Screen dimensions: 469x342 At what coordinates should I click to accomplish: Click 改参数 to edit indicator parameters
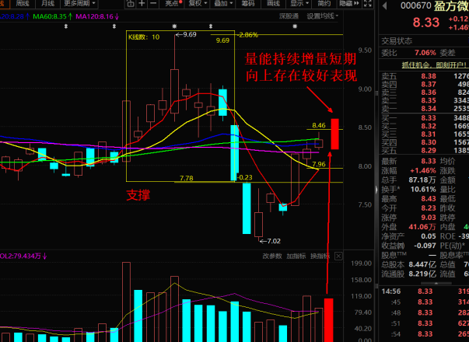(272, 256)
